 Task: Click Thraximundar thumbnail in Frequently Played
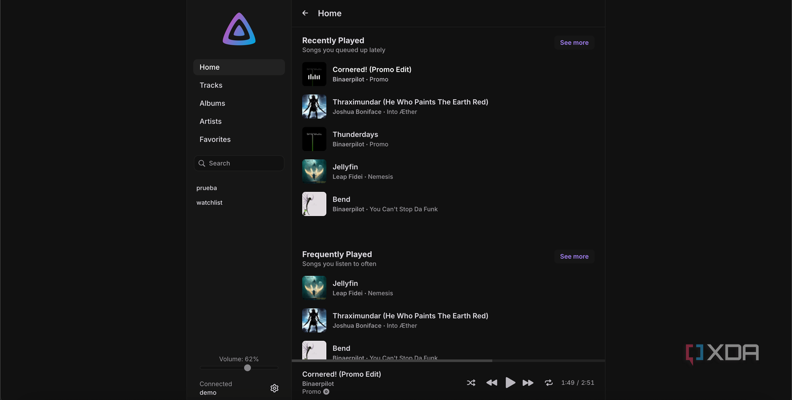pos(314,321)
